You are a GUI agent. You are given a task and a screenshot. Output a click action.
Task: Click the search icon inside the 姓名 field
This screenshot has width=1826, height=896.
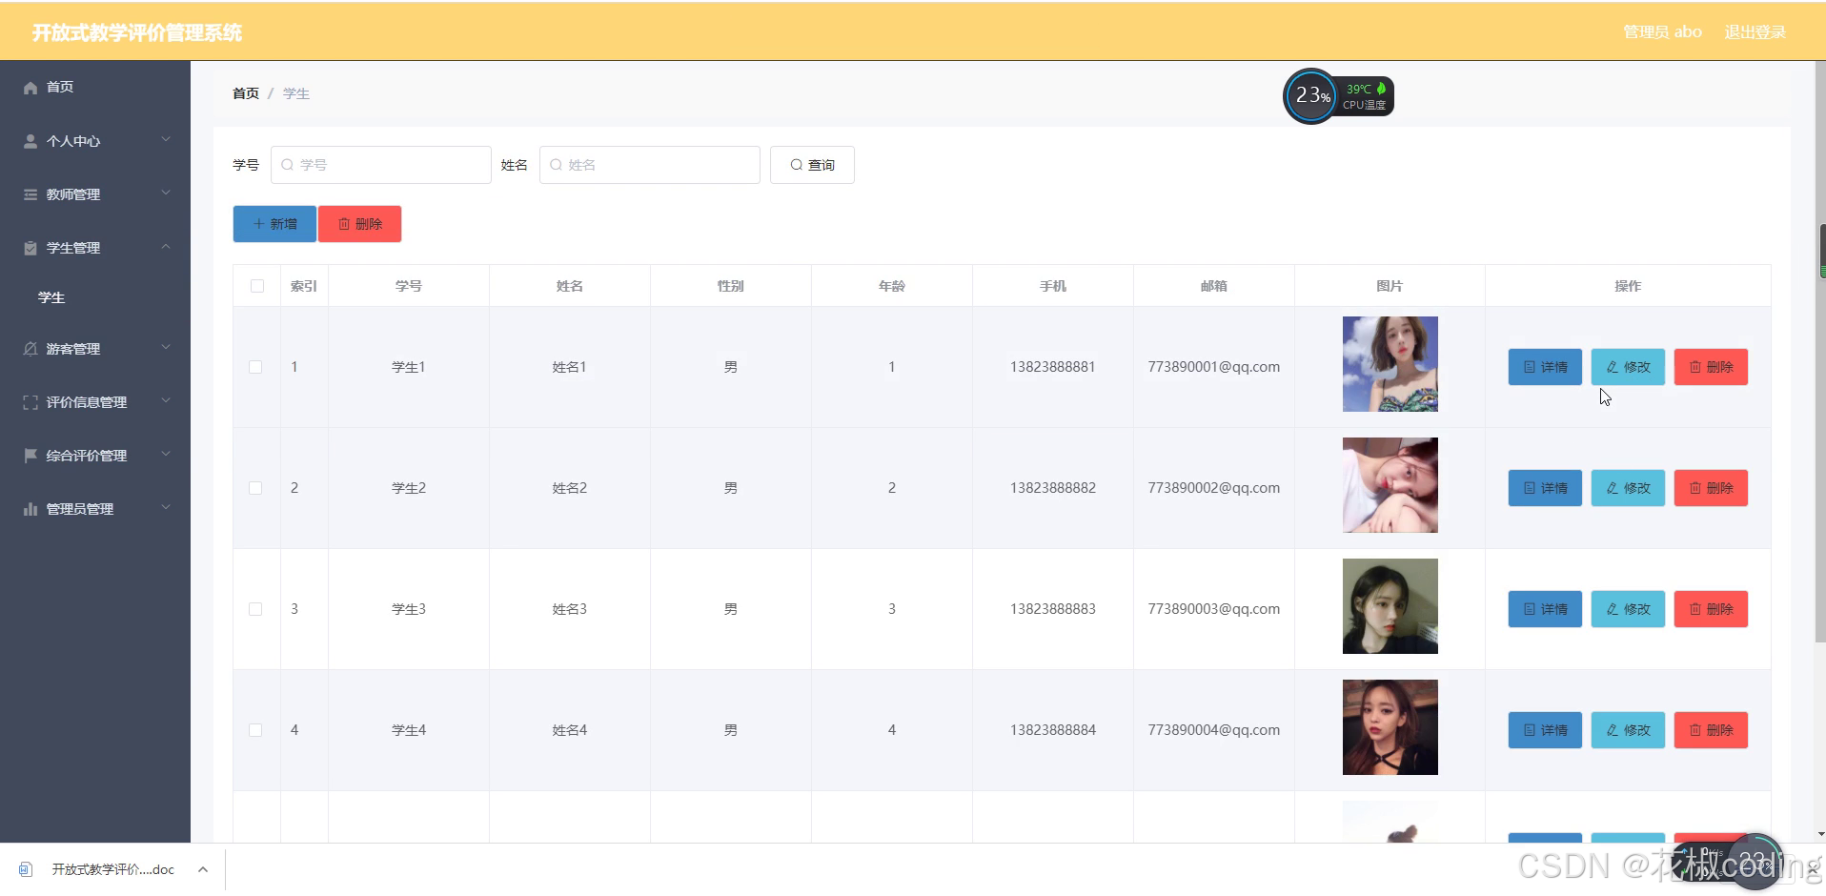click(557, 165)
